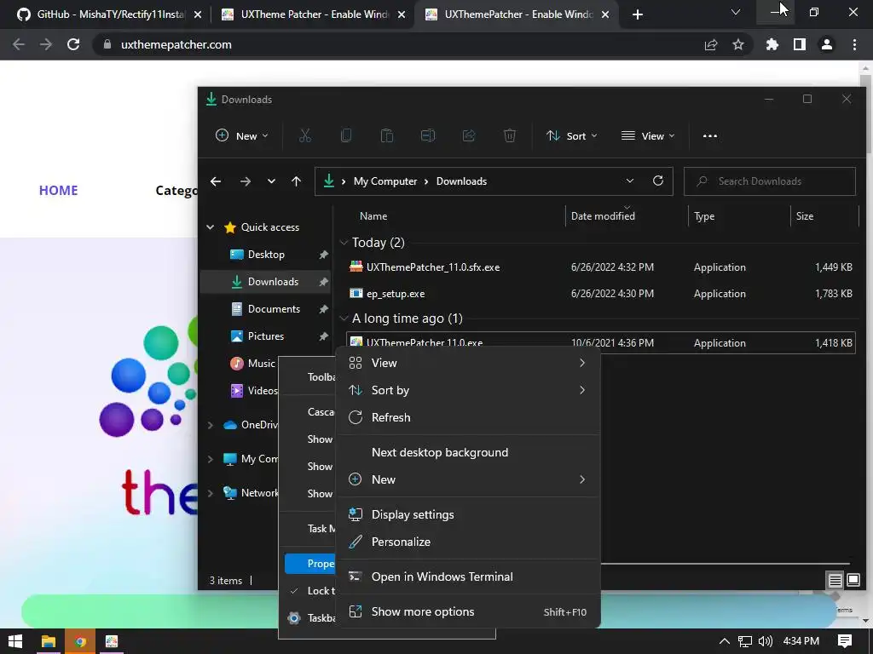Choose Refresh in context menu

(x=468, y=417)
